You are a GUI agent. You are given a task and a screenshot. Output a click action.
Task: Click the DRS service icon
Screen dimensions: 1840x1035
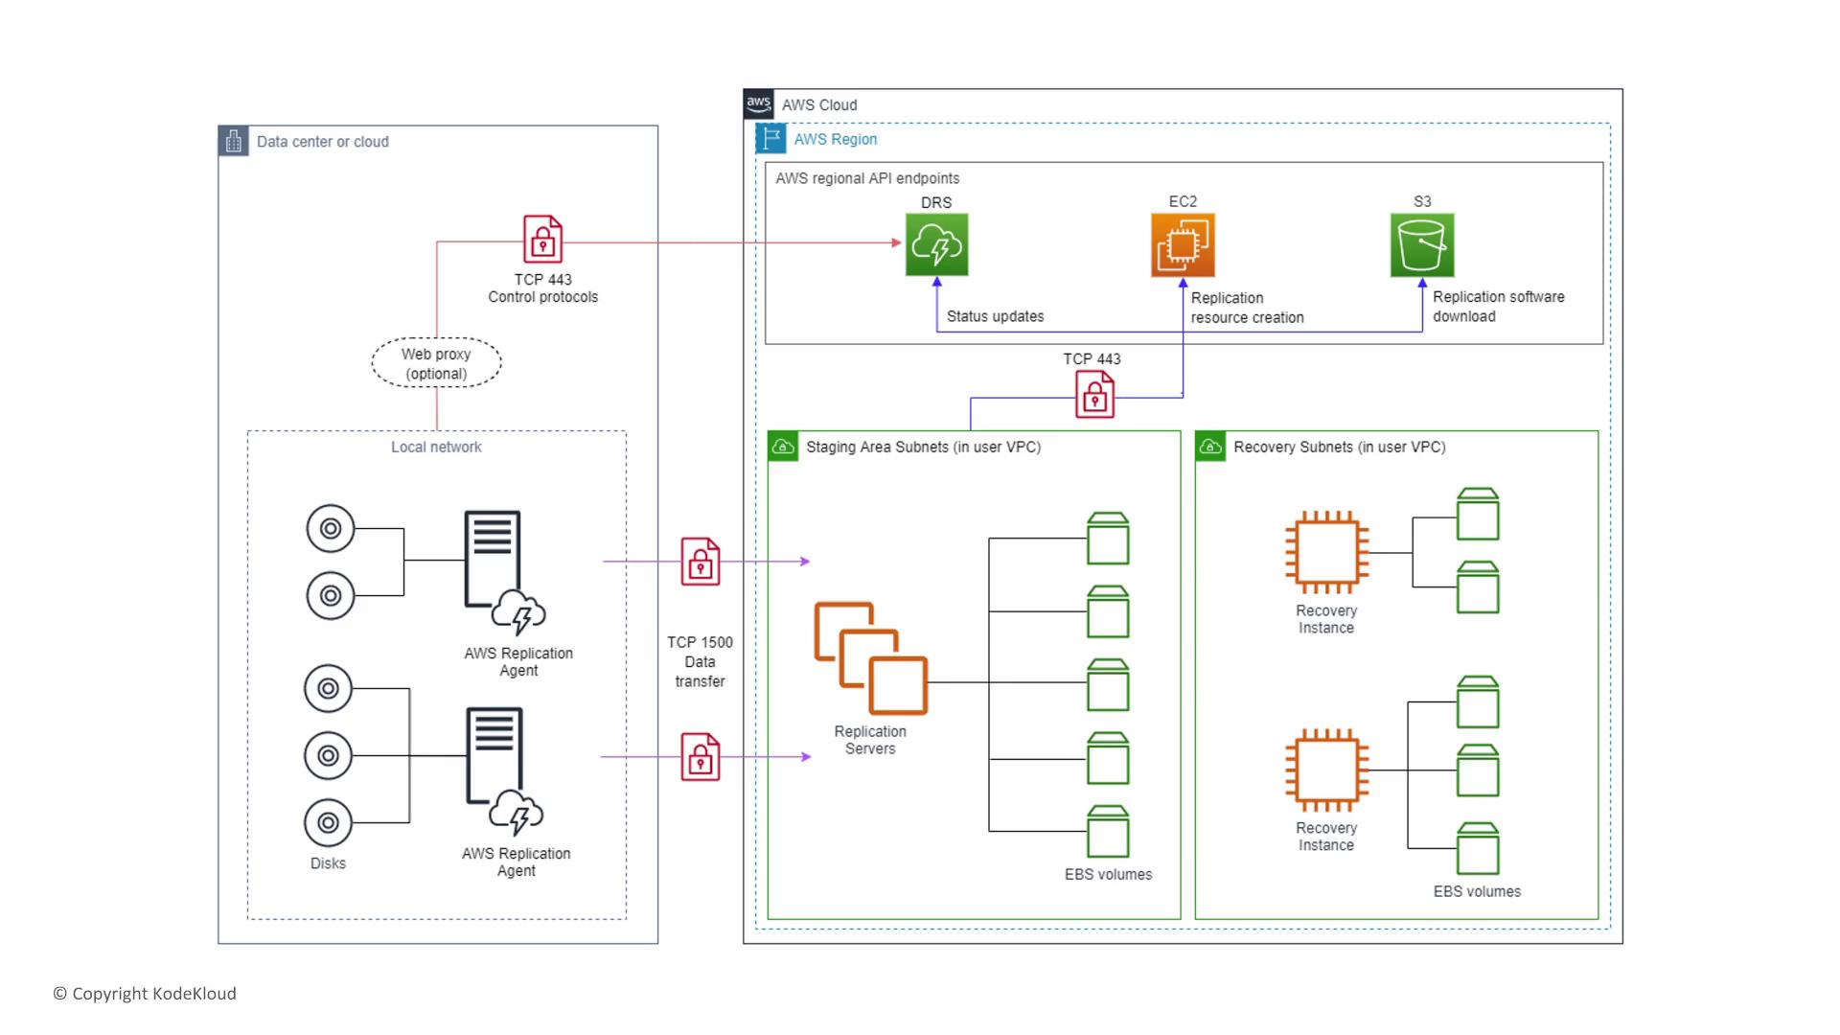tap(936, 245)
